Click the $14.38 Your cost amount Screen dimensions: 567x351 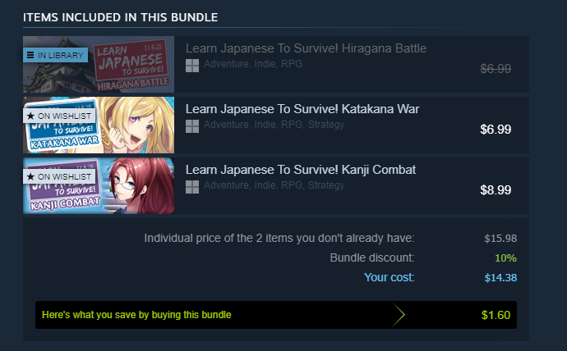pos(500,277)
